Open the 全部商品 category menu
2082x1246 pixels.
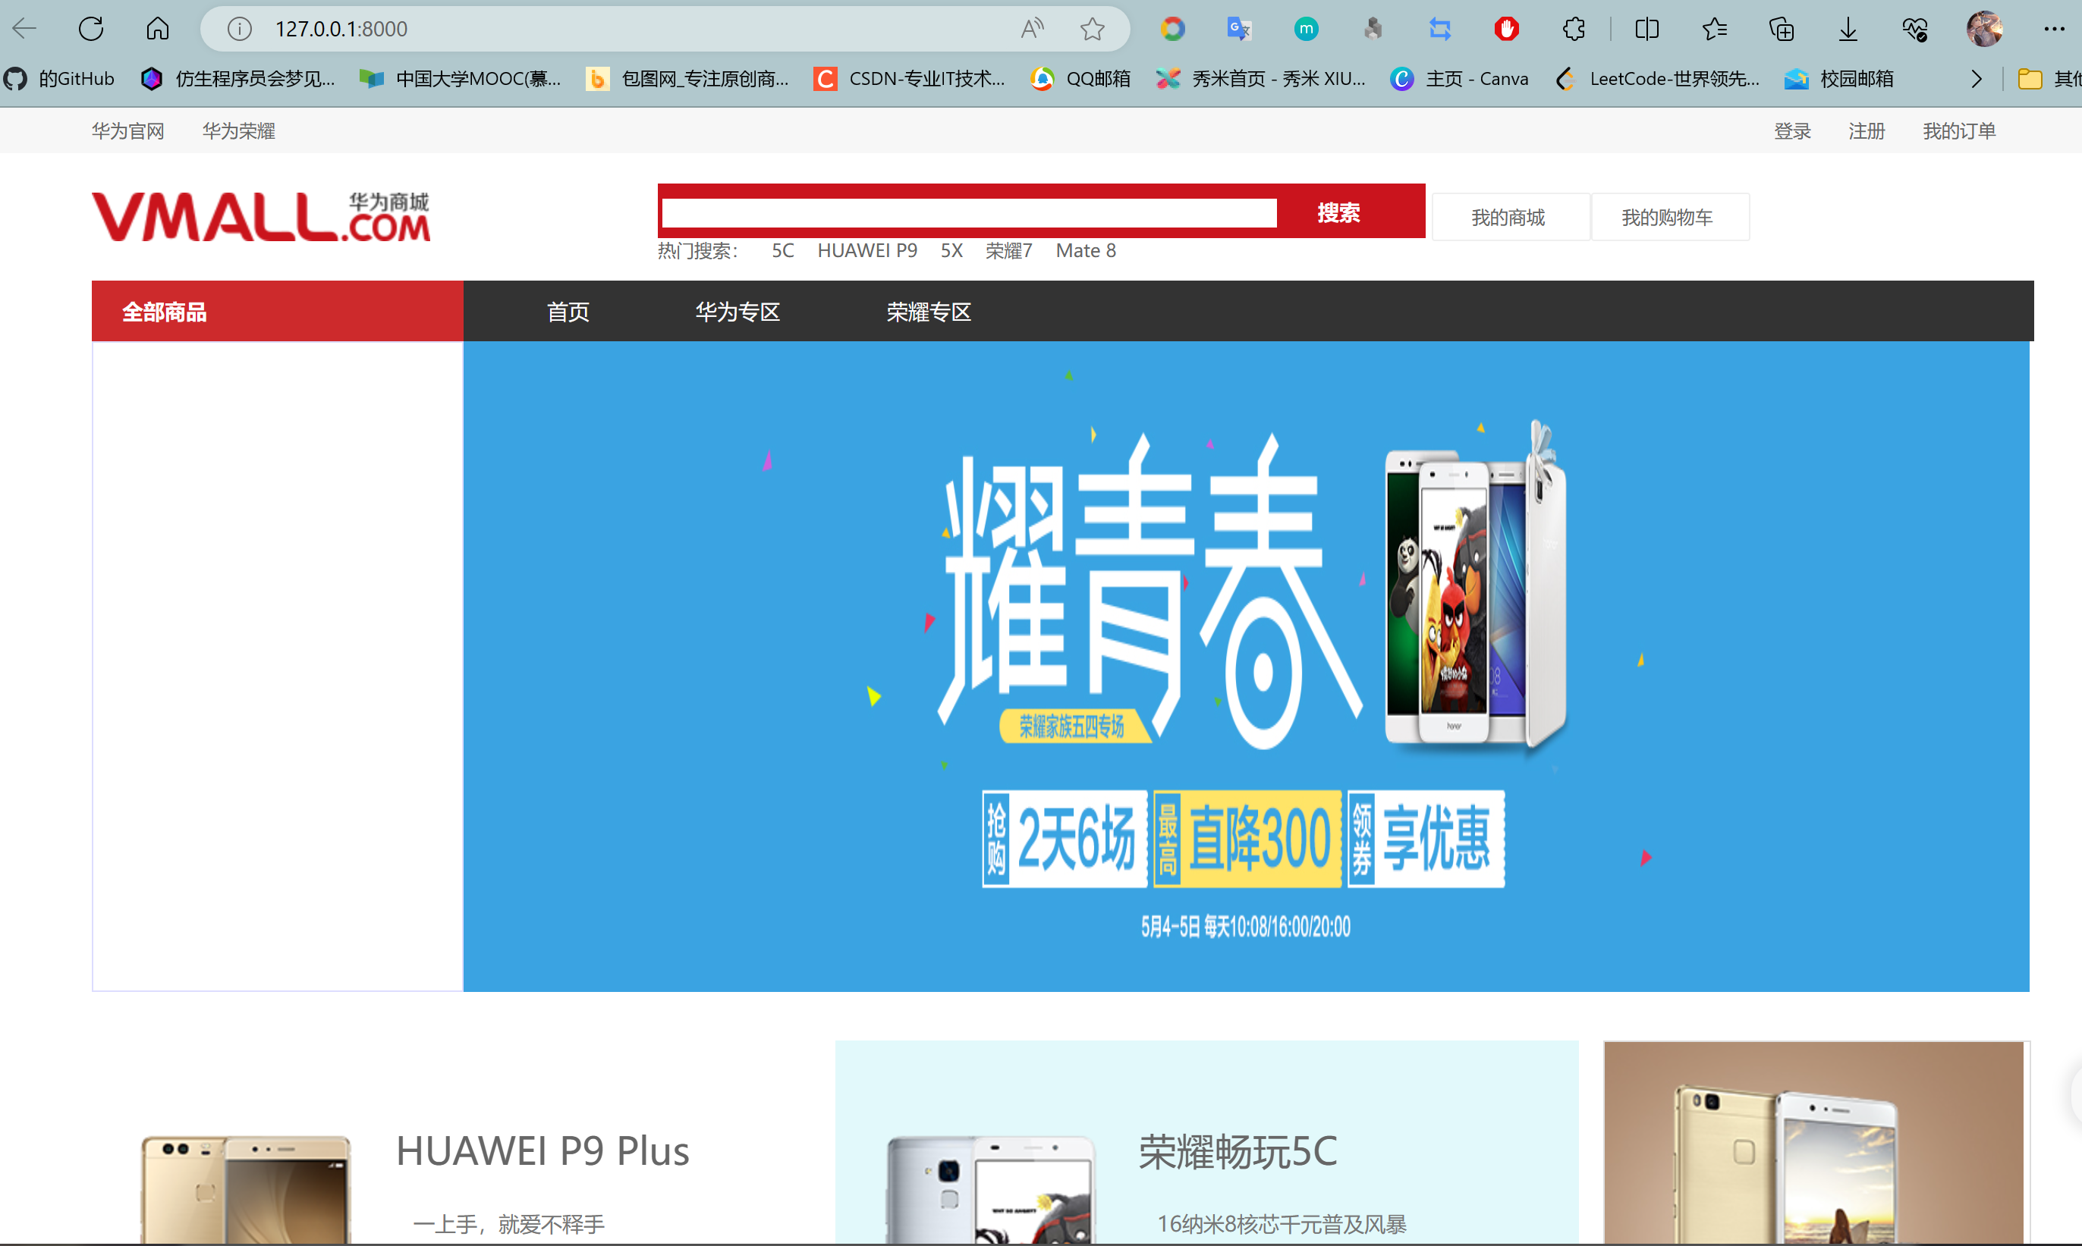(277, 311)
